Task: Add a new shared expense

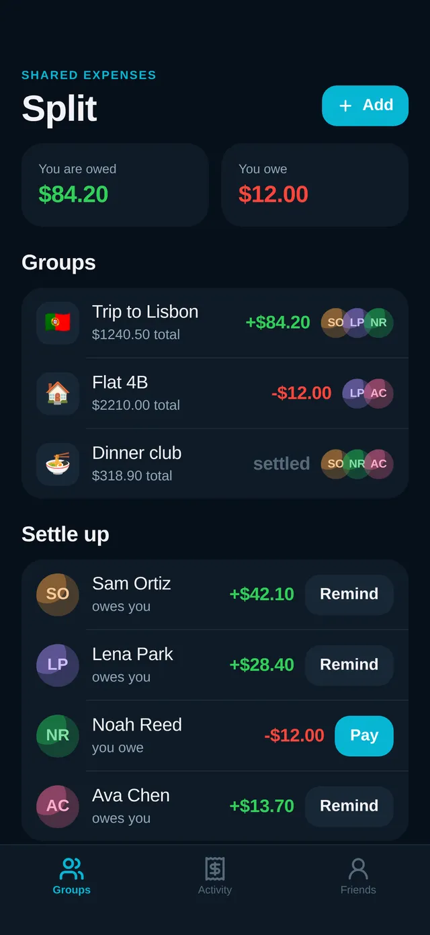Action: 365,106
